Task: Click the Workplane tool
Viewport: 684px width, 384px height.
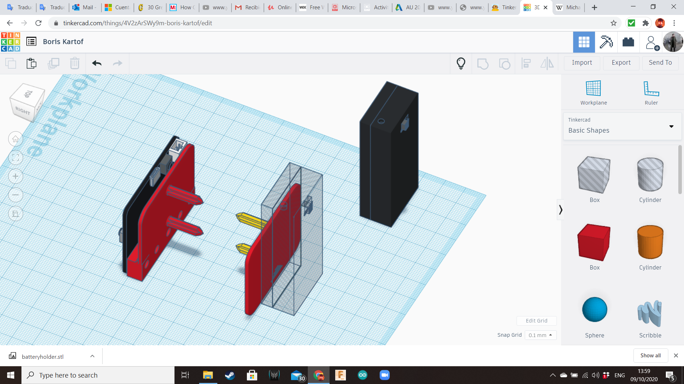Action: click(593, 92)
